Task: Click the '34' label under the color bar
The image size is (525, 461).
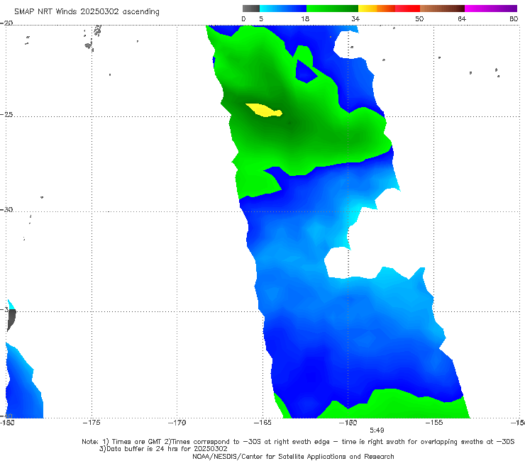Action: tap(355, 18)
